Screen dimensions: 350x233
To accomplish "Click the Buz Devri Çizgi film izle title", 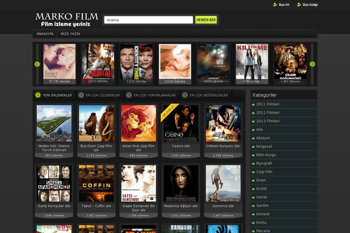I will (96, 148).
